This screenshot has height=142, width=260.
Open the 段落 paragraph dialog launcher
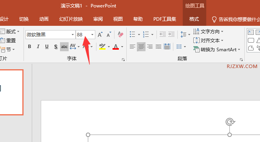tap(241, 60)
